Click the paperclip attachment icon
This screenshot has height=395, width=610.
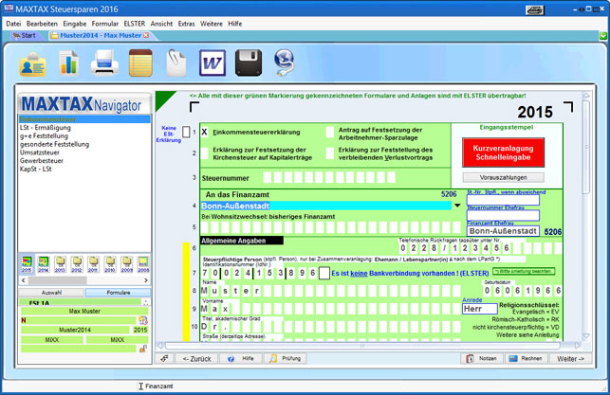click(175, 63)
